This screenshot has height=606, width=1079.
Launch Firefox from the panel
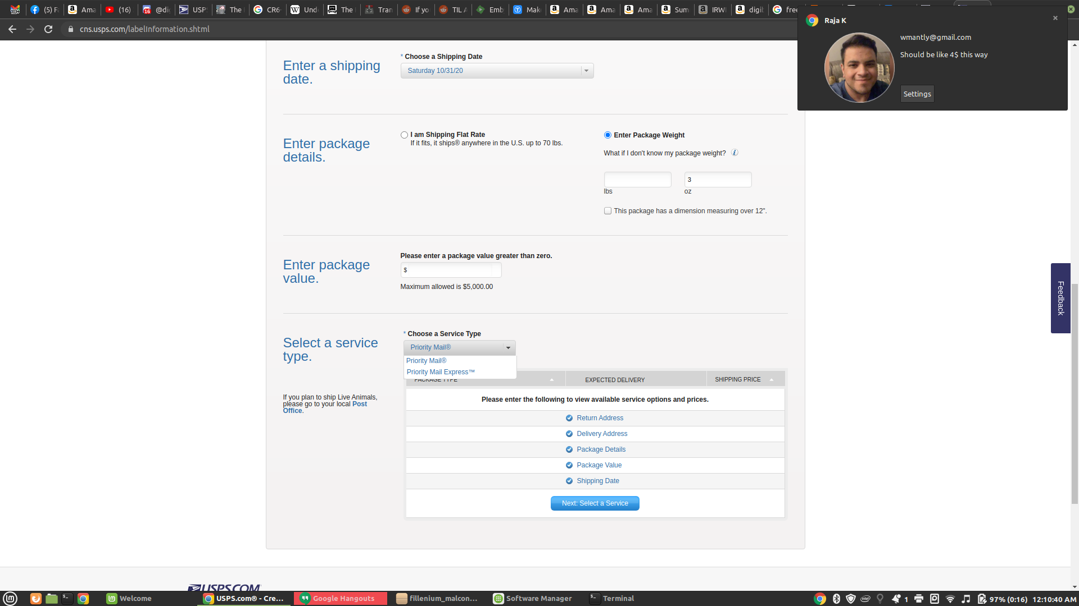point(36,599)
